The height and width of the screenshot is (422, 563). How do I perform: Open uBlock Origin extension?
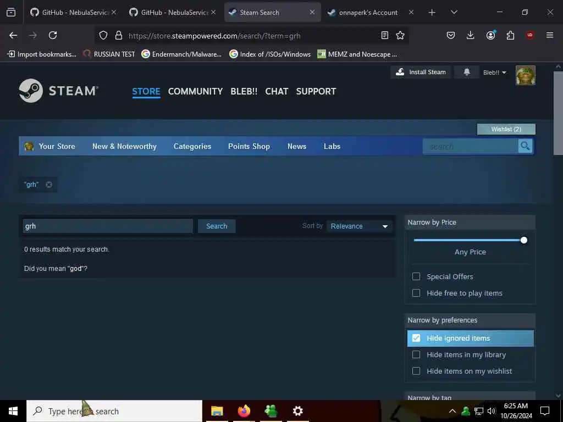coord(530,35)
